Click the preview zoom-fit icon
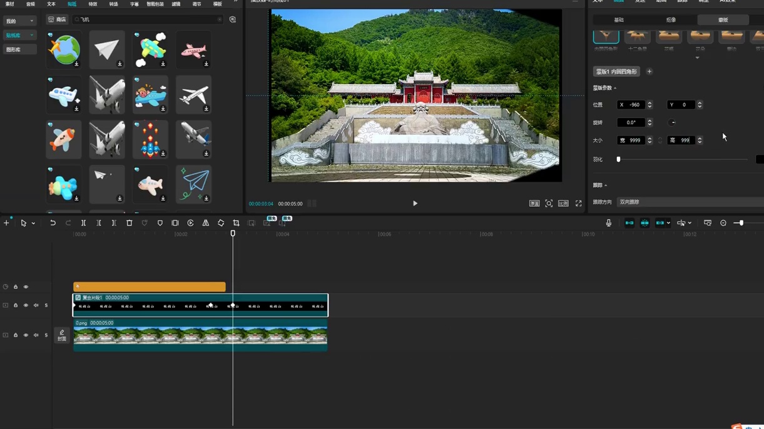This screenshot has height=429, width=764. pyautogui.click(x=549, y=204)
